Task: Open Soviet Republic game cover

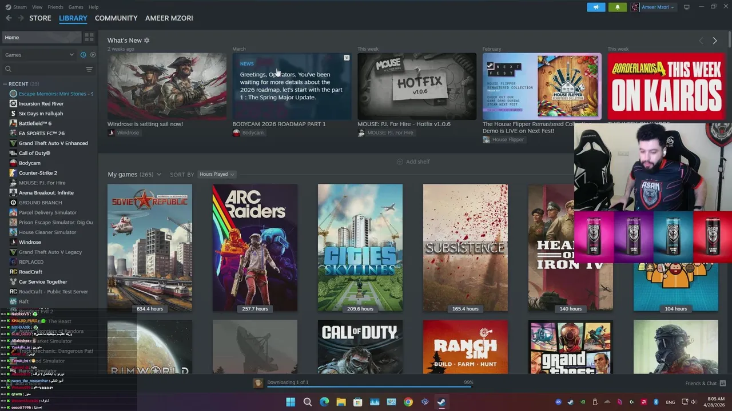Action: coord(150,248)
